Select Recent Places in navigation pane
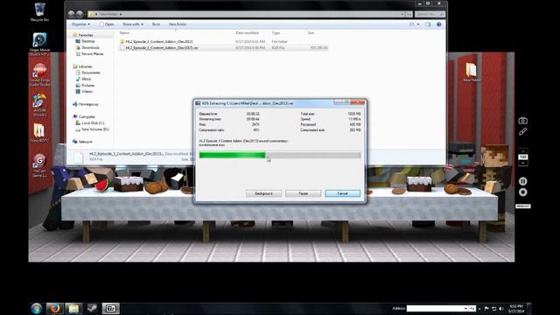Viewport: 560px width, 315px height. coord(89,54)
